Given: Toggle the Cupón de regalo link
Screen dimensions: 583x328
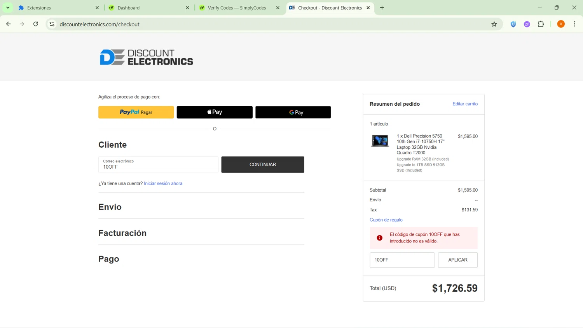Looking at the screenshot, I should [x=386, y=220].
